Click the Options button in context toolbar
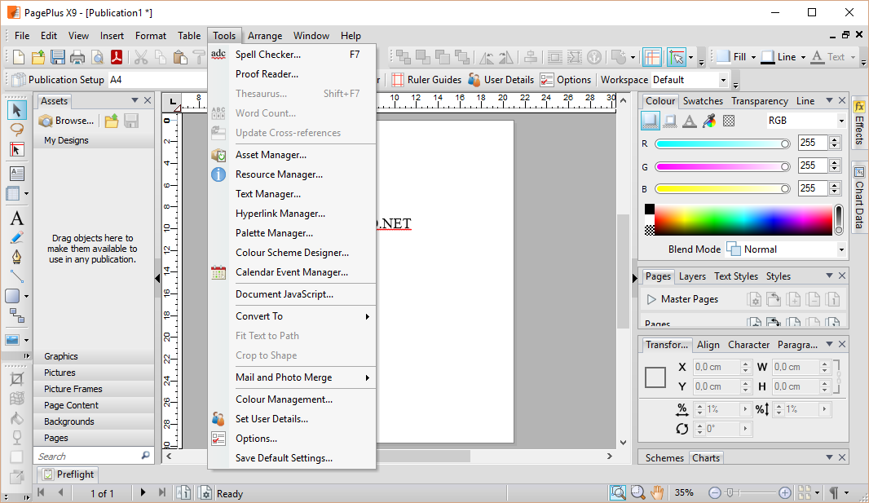This screenshot has height=503, width=869. pyautogui.click(x=566, y=81)
